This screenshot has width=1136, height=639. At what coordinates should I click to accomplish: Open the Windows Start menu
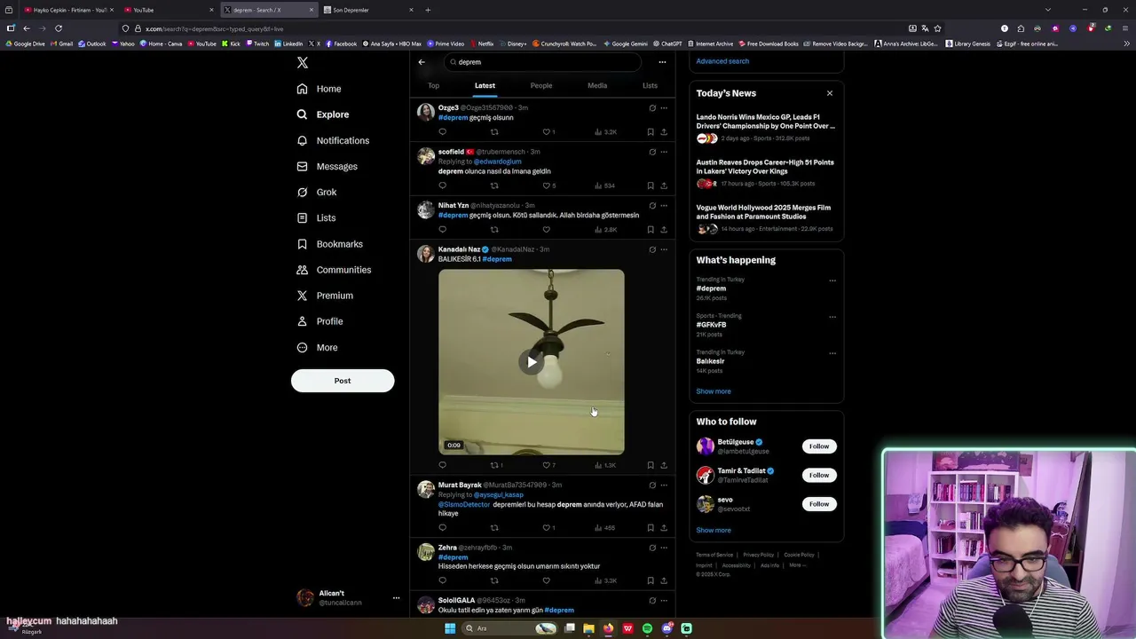pyautogui.click(x=450, y=628)
